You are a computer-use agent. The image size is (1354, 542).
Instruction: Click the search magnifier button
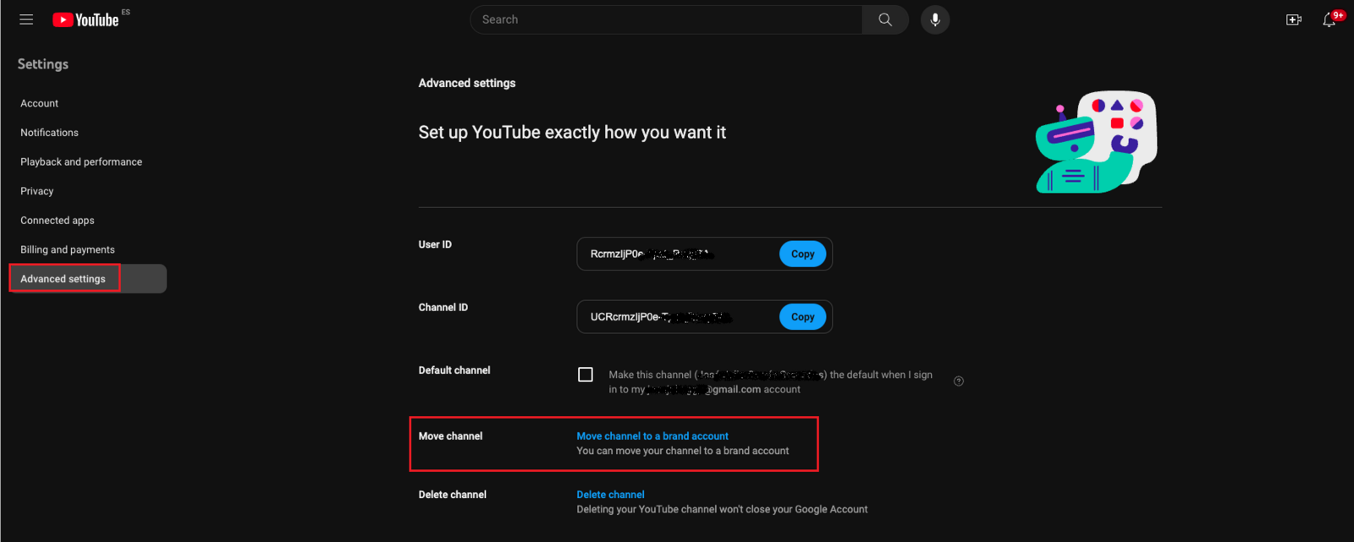coord(885,19)
